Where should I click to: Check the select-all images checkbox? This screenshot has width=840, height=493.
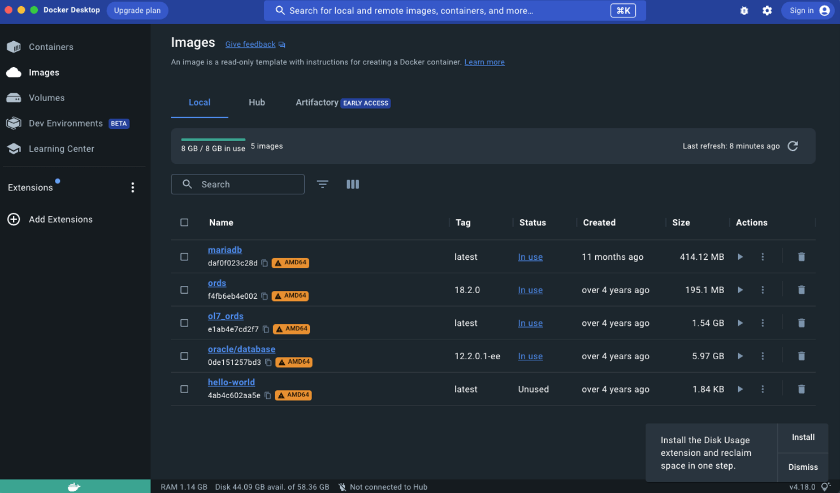pos(184,222)
